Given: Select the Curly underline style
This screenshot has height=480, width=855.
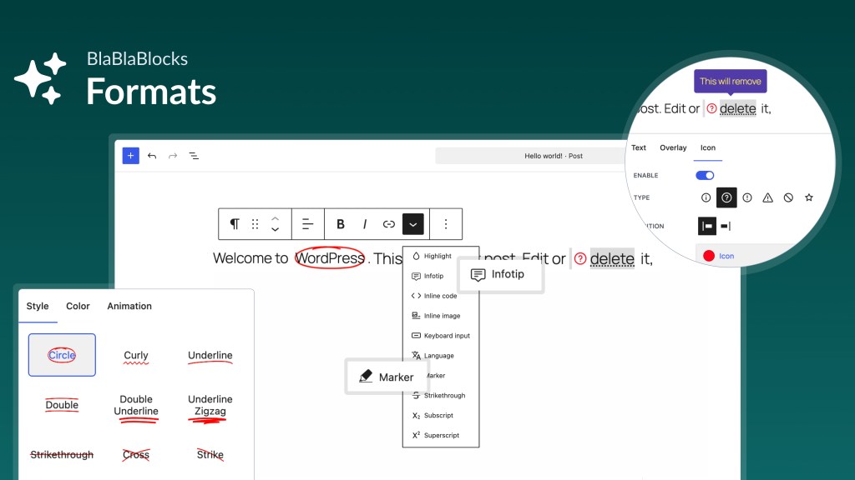Looking at the screenshot, I should tap(136, 354).
